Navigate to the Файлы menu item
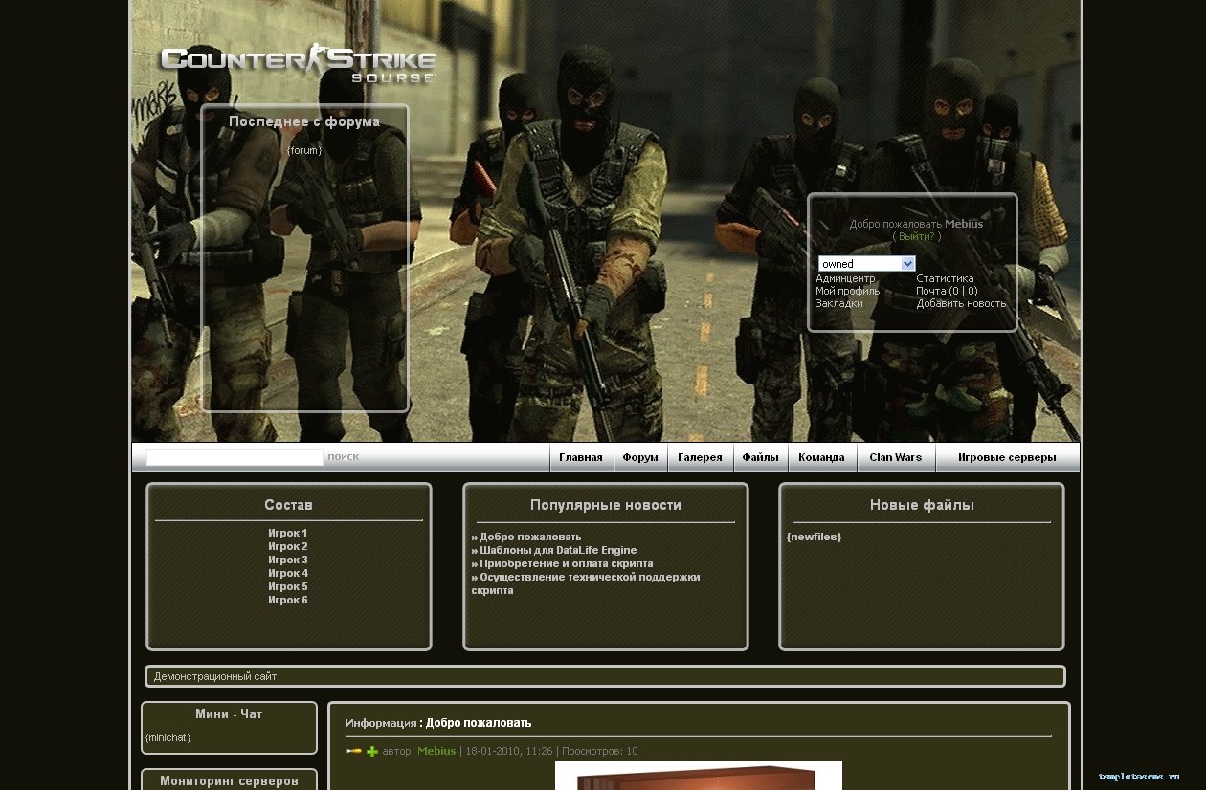This screenshot has height=790, width=1206. [760, 457]
